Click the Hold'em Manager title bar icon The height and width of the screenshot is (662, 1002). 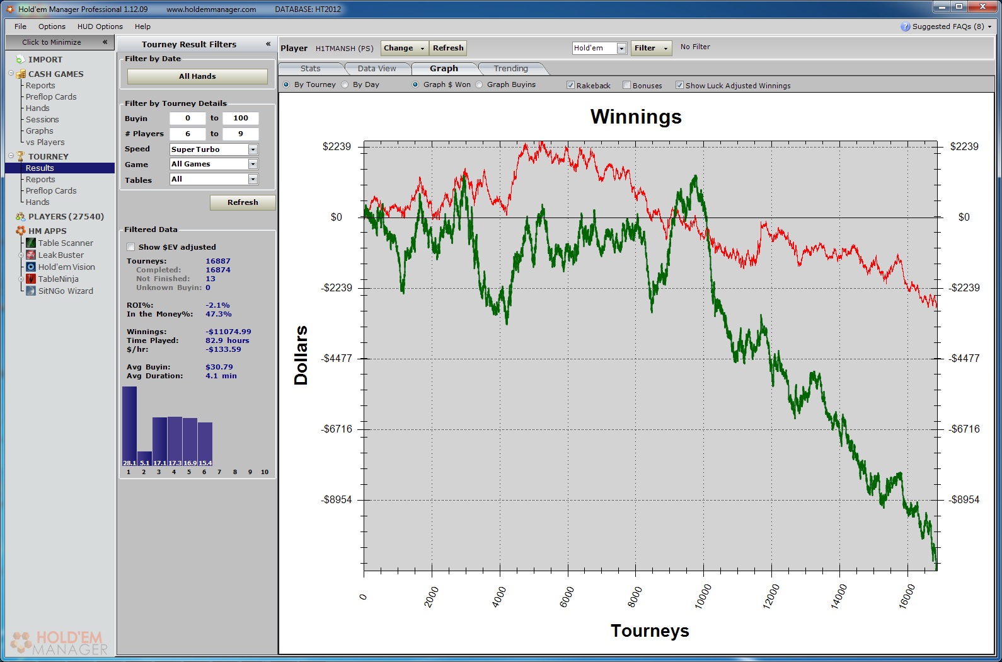[10, 9]
